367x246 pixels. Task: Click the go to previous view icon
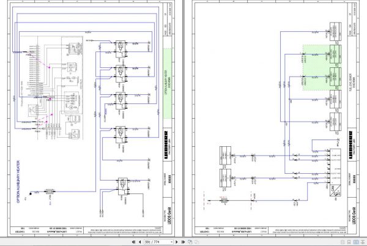click(190, 242)
